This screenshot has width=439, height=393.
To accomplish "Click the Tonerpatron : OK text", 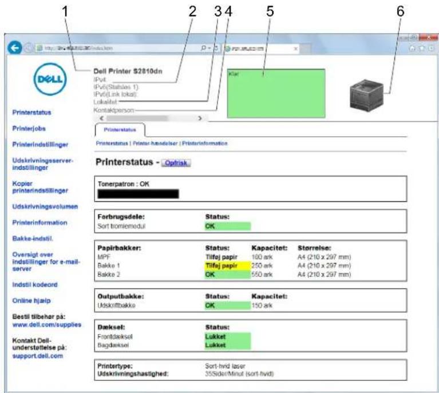I will [124, 184].
